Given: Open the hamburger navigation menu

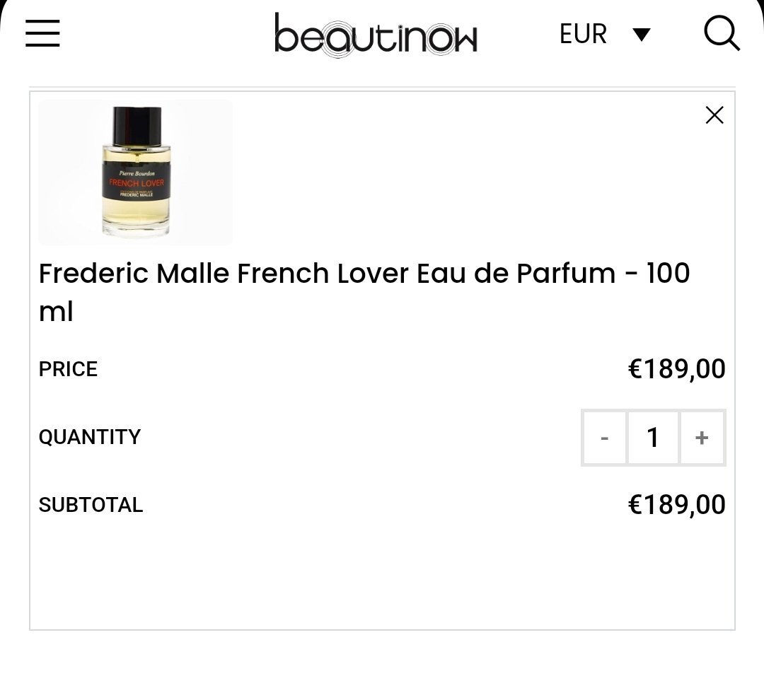Looking at the screenshot, I should click(42, 33).
